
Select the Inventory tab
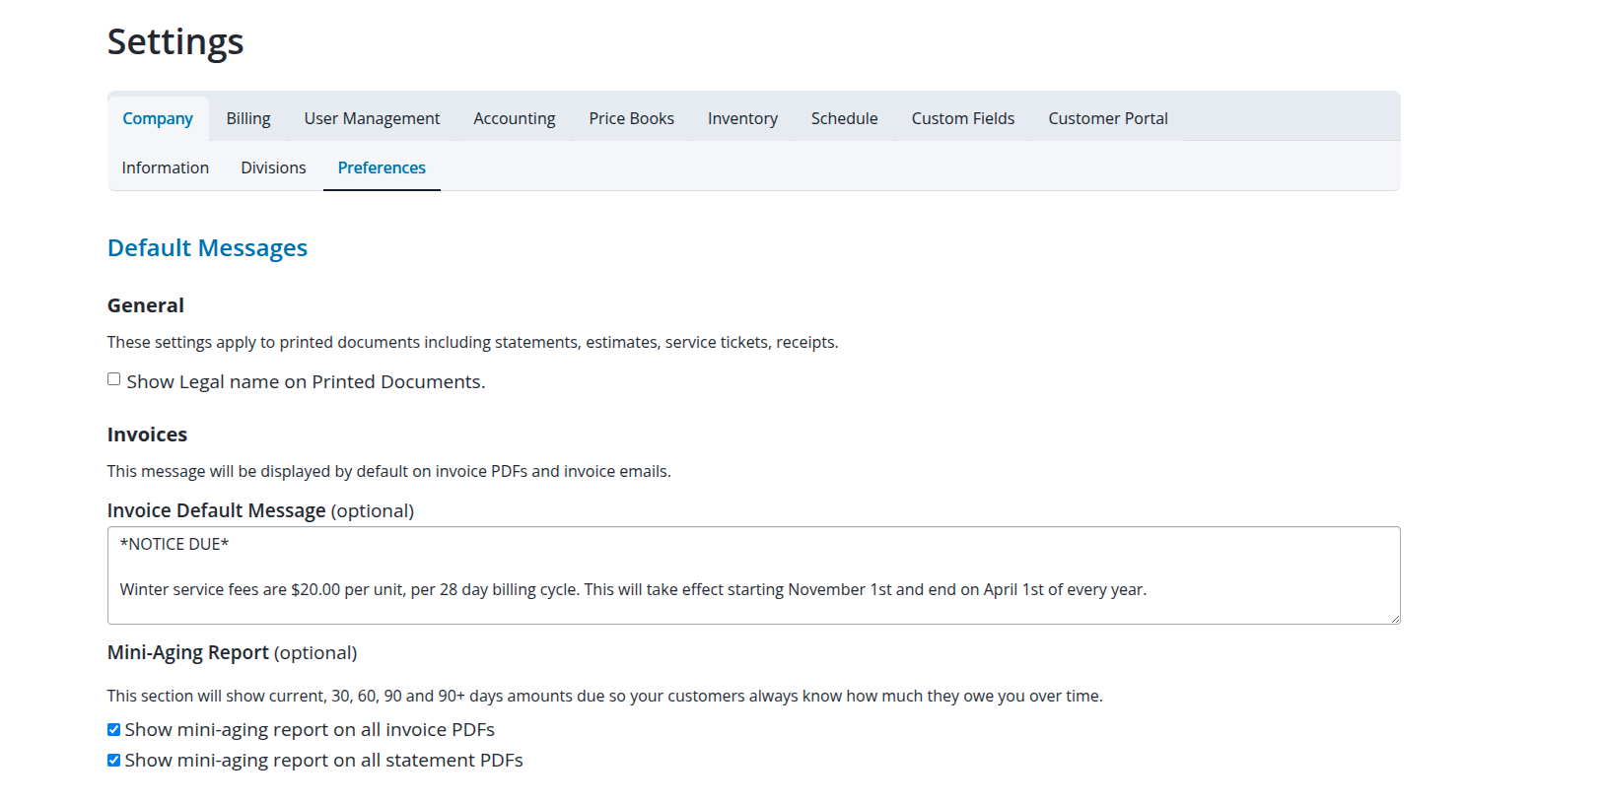(x=742, y=118)
